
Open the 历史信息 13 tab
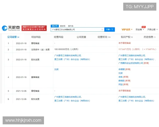point(149,37)
